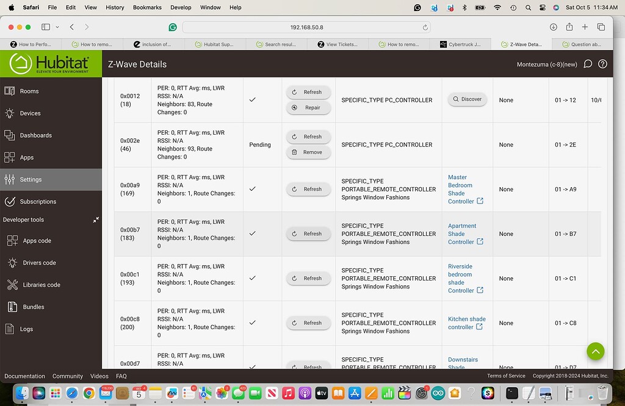Expand the Safari sidebar dropdown chevron
Image resolution: width=625 pixels, height=406 pixels.
coord(57,27)
